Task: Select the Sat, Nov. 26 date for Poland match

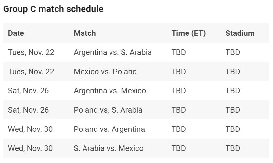Action: click(28, 110)
